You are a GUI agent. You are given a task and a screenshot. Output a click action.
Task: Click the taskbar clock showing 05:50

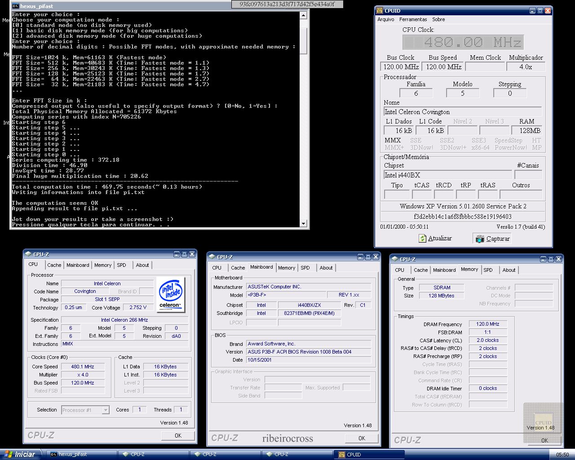pyautogui.click(x=562, y=455)
